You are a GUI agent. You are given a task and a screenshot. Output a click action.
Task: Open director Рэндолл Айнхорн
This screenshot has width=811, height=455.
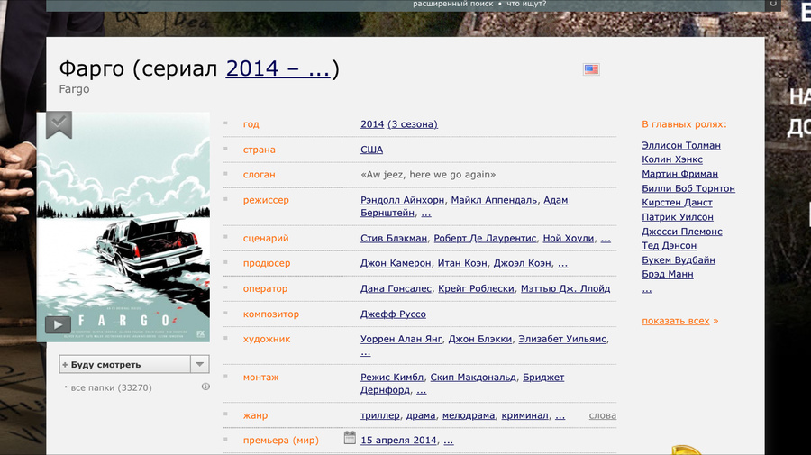click(403, 200)
